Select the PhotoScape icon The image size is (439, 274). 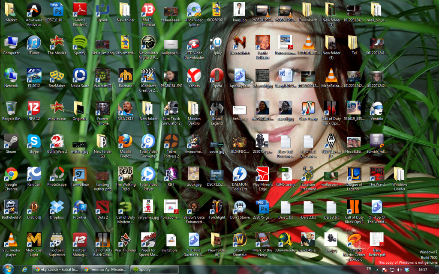[x=57, y=175]
